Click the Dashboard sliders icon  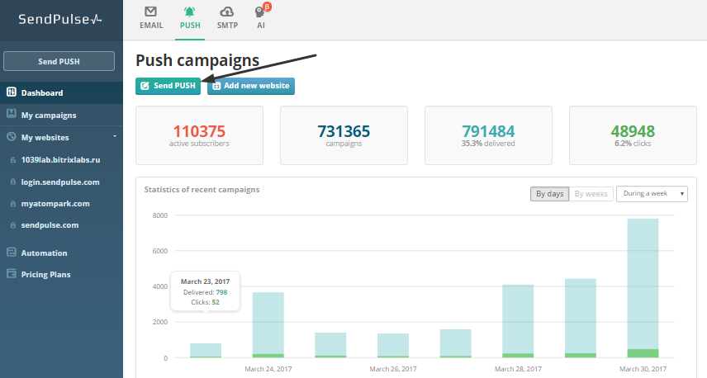point(12,92)
